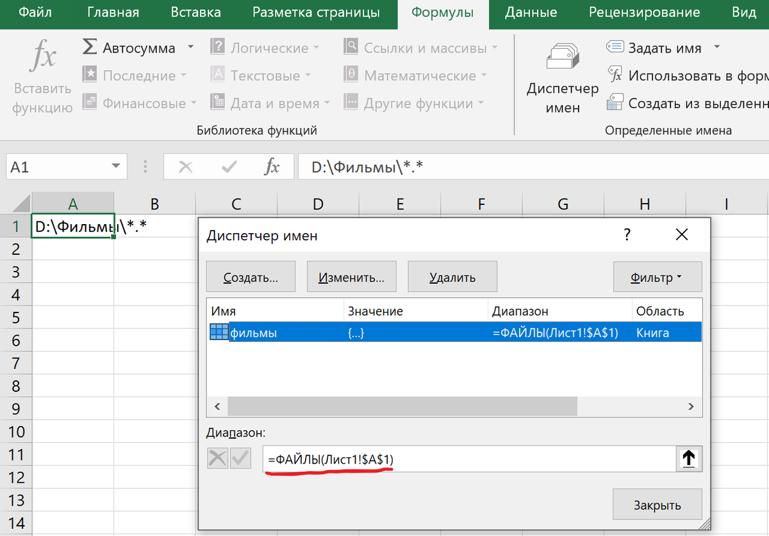The height and width of the screenshot is (536, 769).
Task: Open Диспетчер имен from the ribbon
Action: 563,77
